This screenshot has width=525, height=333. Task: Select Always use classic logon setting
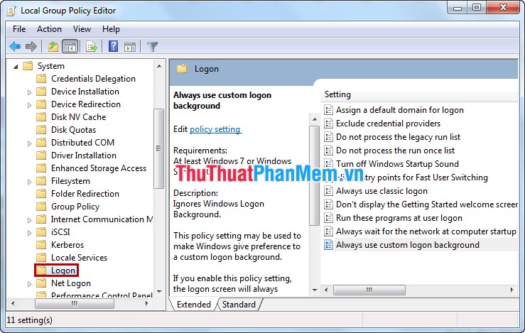(x=381, y=191)
